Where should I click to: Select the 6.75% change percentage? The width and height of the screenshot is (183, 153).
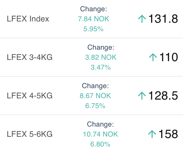click(95, 106)
